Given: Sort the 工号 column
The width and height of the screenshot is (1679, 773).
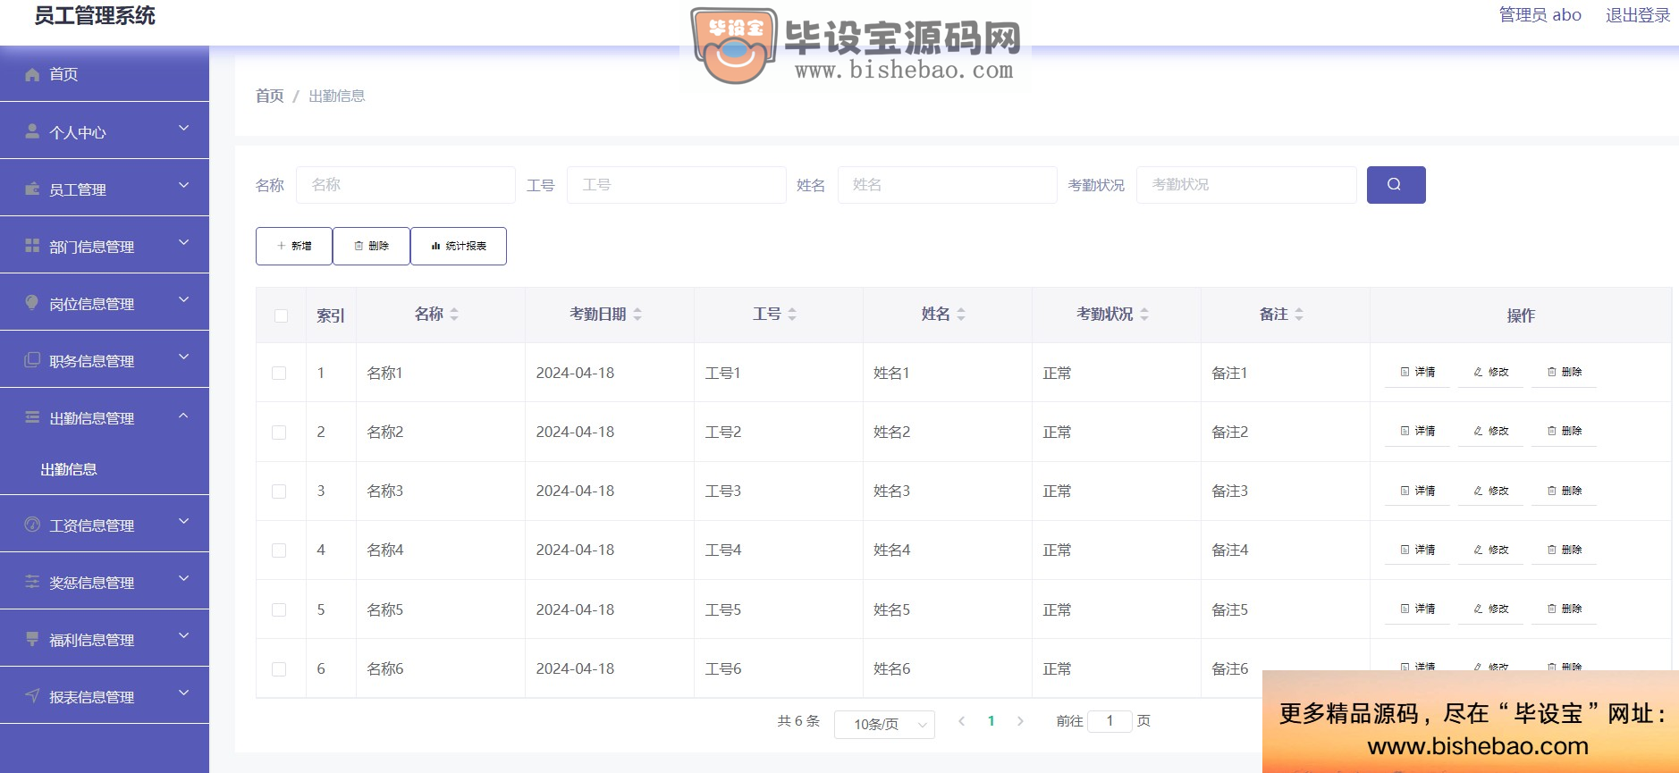Looking at the screenshot, I should [x=792, y=315].
